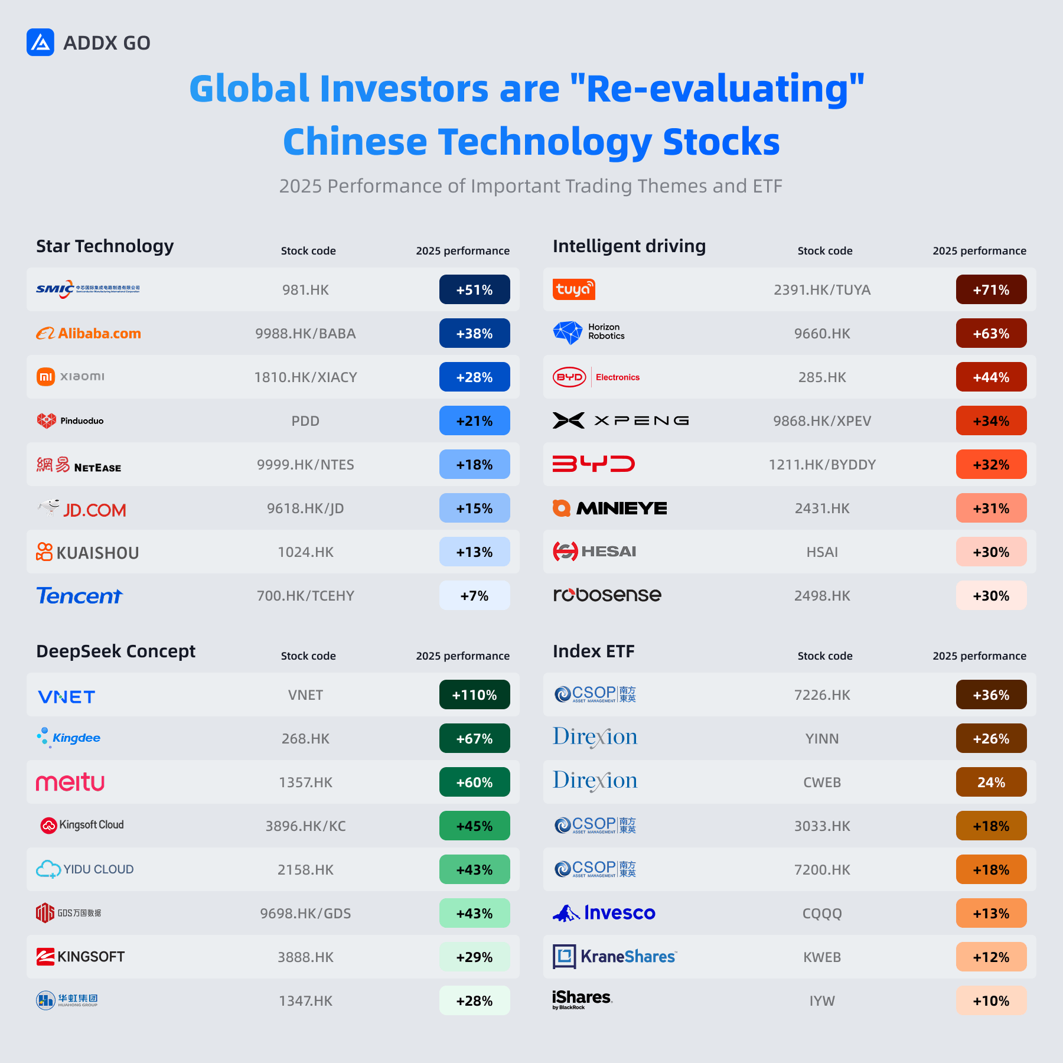Viewport: 1063px width, 1063px height.
Task: Click the +110% VNET performance badge
Action: pos(474,694)
